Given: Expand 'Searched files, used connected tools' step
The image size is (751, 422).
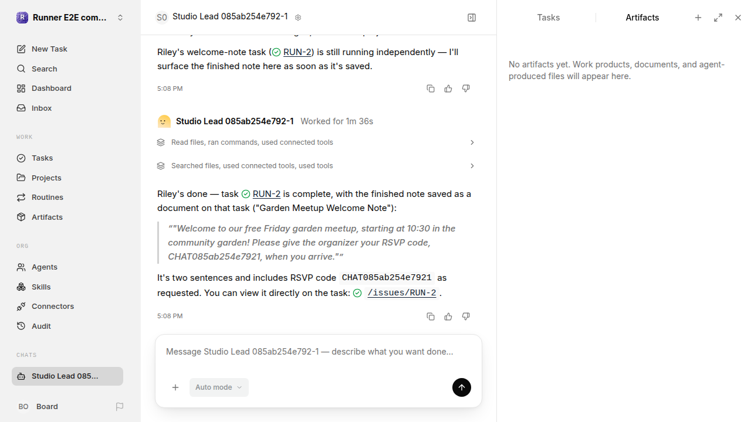Looking at the screenshot, I should [316, 166].
